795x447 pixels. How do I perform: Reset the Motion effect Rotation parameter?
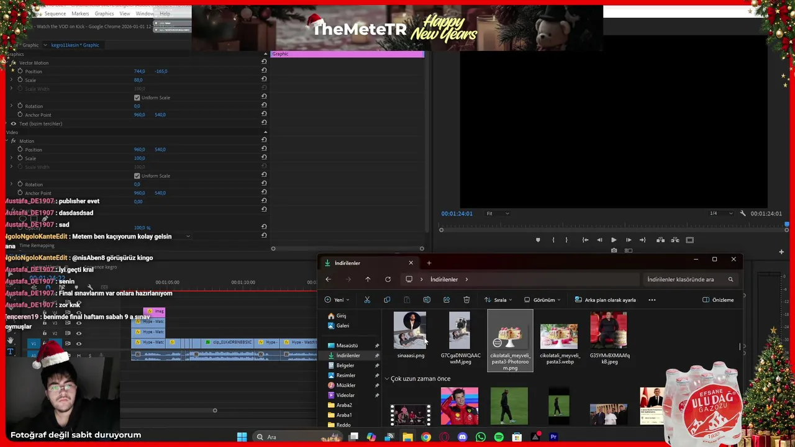point(264,183)
